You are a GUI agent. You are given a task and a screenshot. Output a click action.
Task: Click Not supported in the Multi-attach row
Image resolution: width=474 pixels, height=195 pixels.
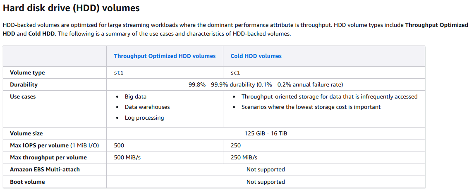coord(266,169)
